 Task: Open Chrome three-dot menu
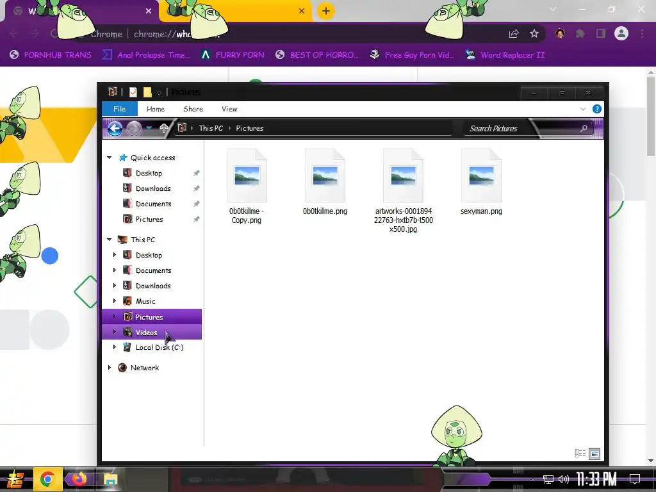click(642, 33)
